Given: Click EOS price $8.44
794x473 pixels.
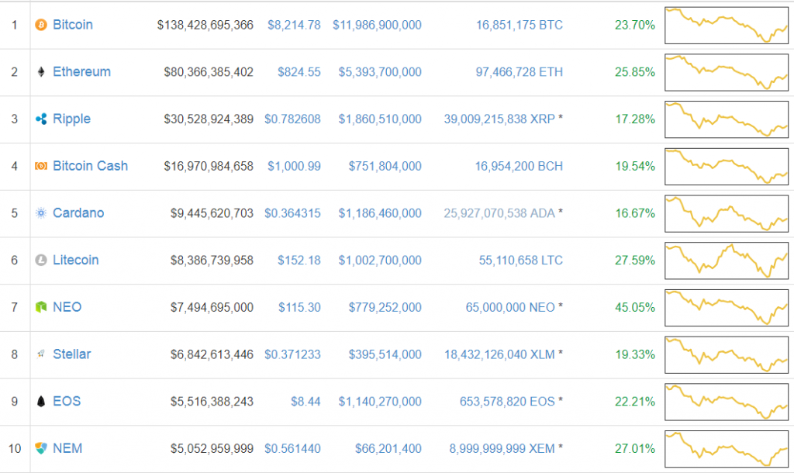Looking at the screenshot, I should pyautogui.click(x=306, y=402).
